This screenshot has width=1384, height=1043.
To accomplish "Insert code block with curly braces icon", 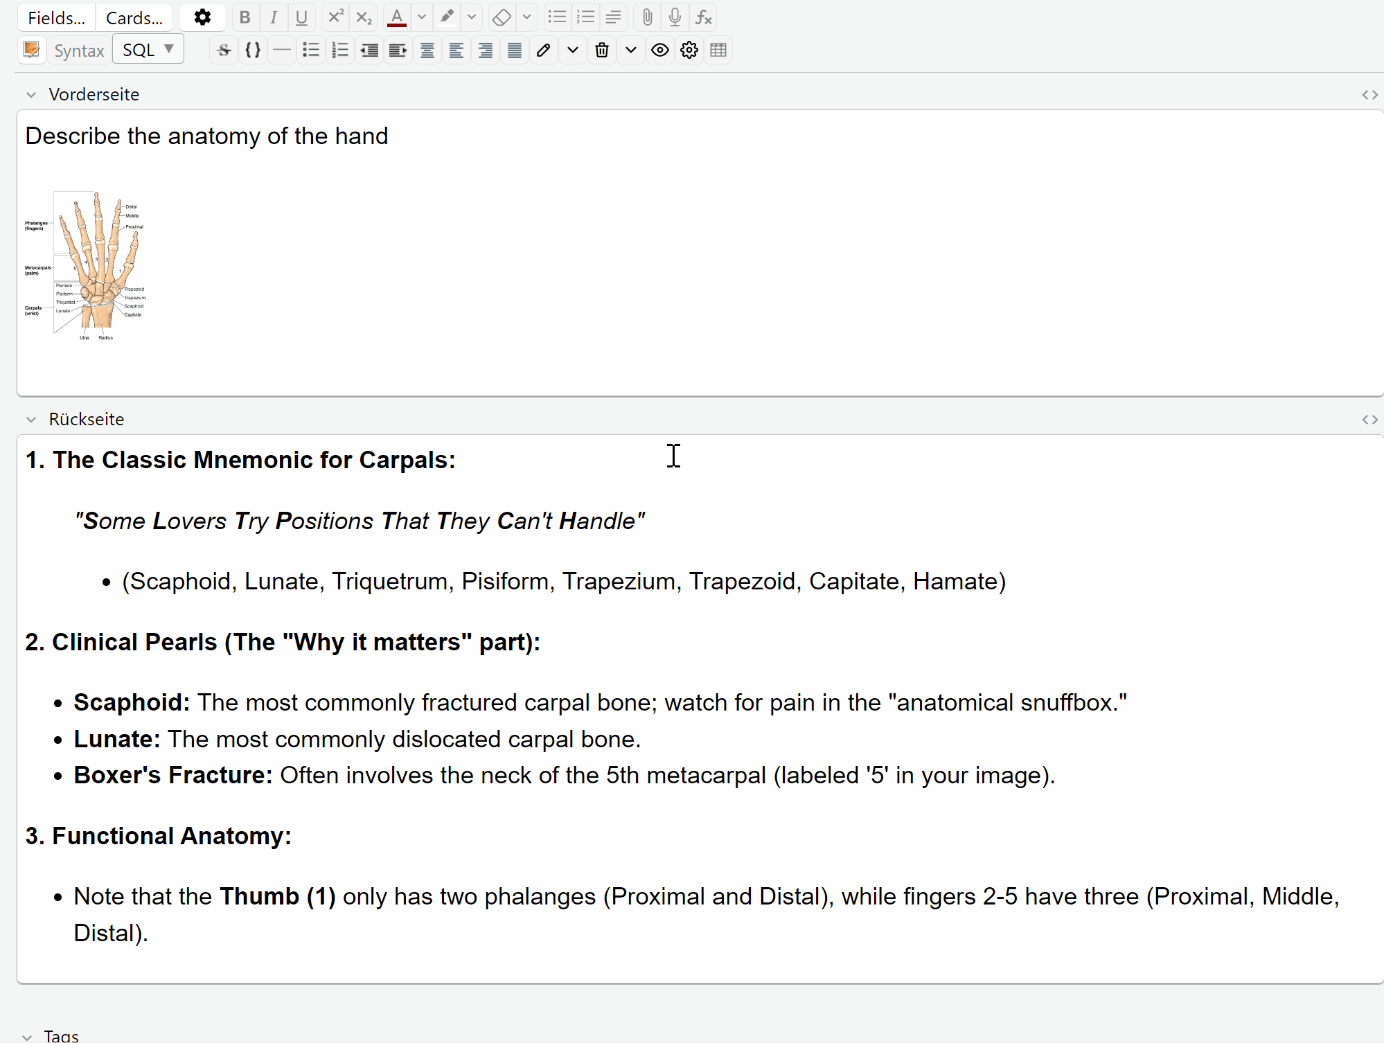I will [x=253, y=50].
